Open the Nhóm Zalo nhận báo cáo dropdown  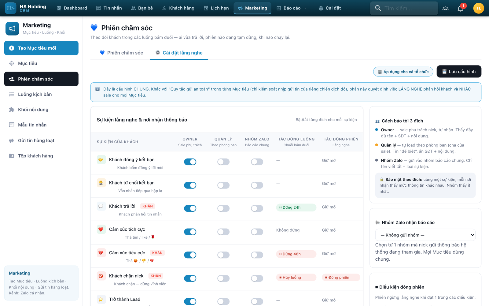coord(425,235)
